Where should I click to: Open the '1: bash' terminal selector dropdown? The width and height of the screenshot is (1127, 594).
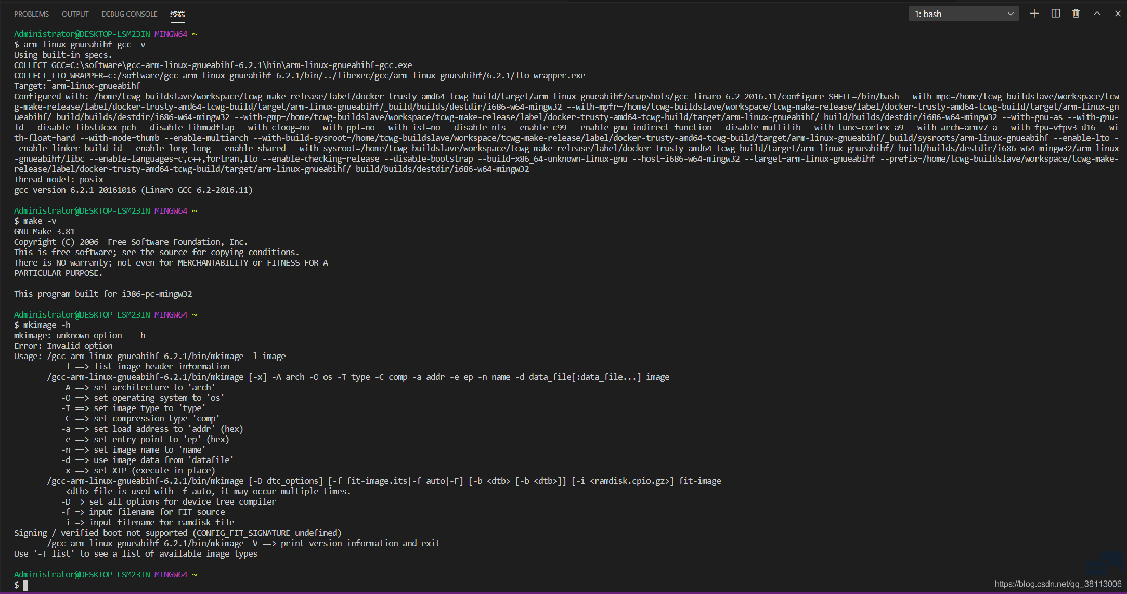pyautogui.click(x=963, y=14)
